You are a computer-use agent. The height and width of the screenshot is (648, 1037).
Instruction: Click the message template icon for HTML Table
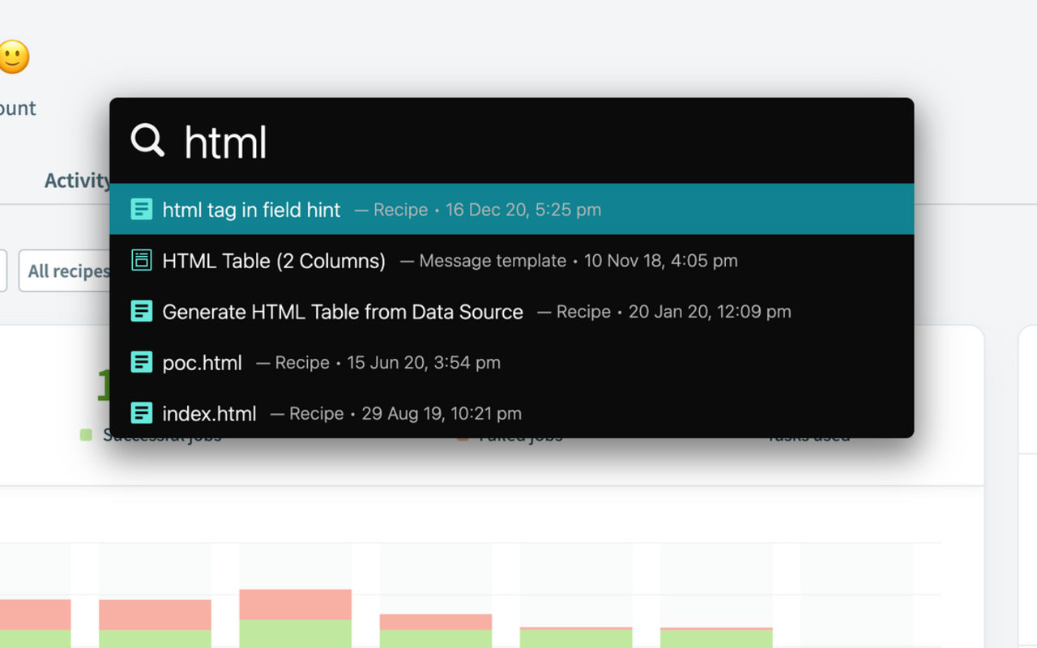point(142,260)
